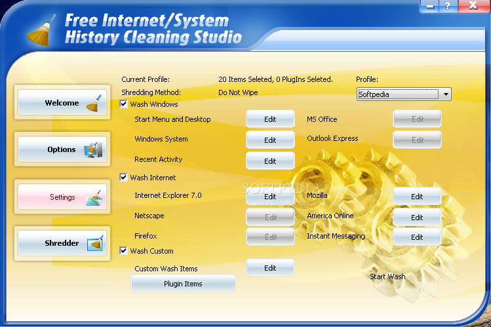Edit America Online wash items

[x=417, y=217]
